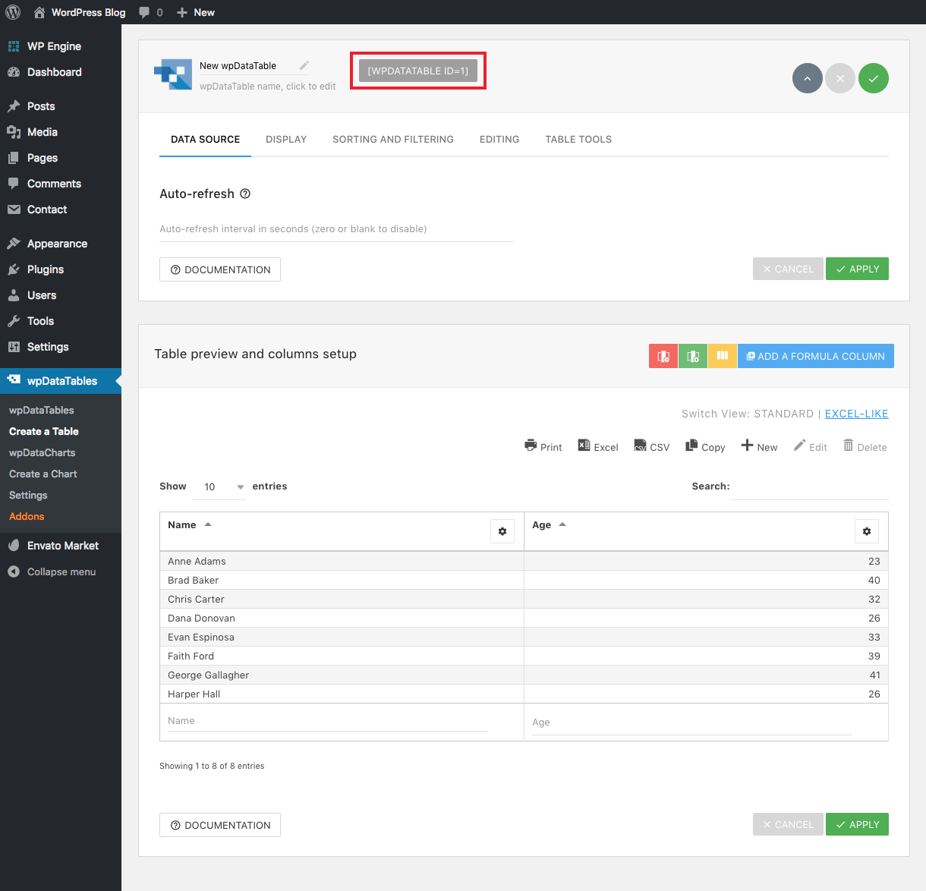Open the Addons submenu link
This screenshot has height=891, width=926.
point(27,516)
